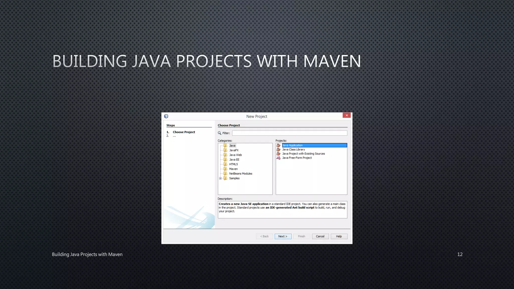The image size is (514, 289).
Task: Click the Help button
Action: click(339, 236)
